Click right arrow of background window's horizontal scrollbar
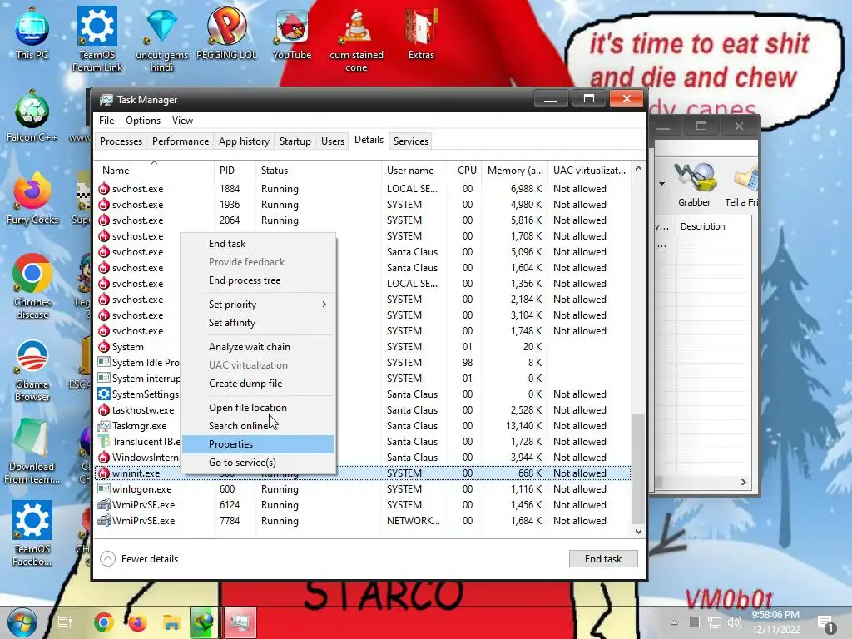852x639 pixels. (x=743, y=482)
